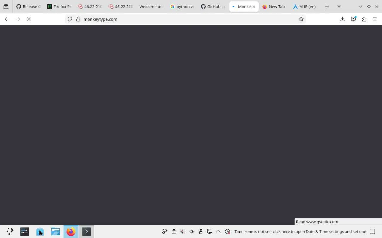Stop loading the monkeytype.com page
The image size is (382, 238).
click(29, 19)
